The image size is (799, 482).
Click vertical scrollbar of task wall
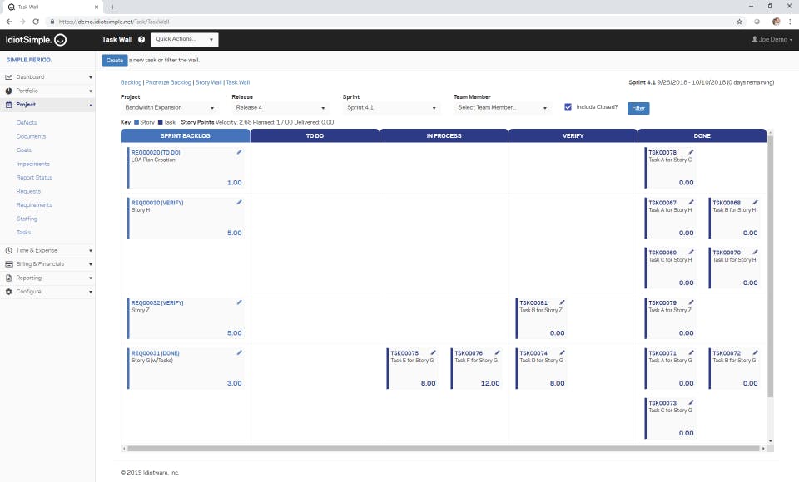tap(771, 267)
